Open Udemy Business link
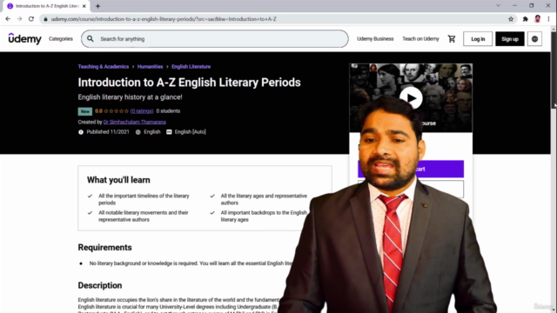The image size is (557, 313). (375, 38)
